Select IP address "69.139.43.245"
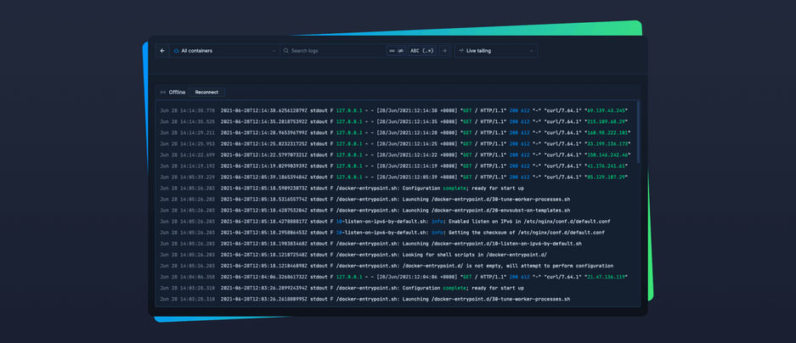 pyautogui.click(x=607, y=110)
